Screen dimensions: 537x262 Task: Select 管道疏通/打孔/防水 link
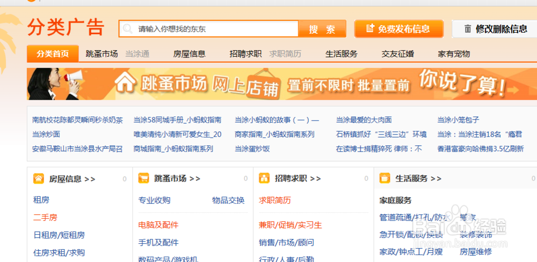coord(415,217)
